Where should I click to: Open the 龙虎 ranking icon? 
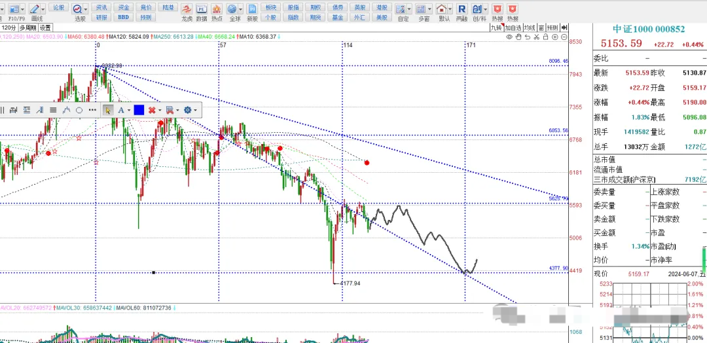187,12
